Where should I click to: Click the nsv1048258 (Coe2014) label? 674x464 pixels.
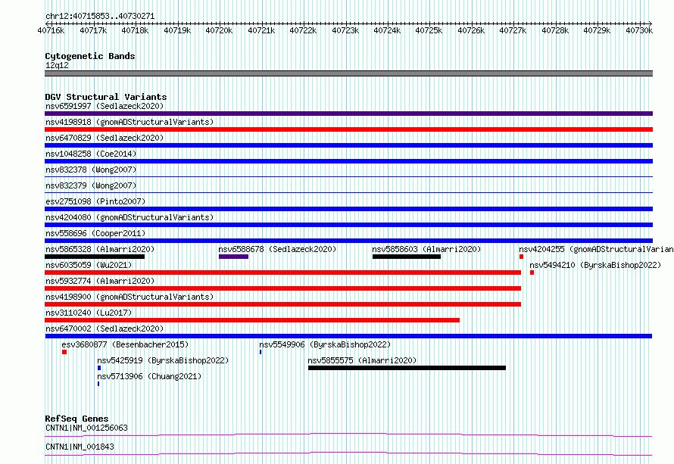pos(91,154)
